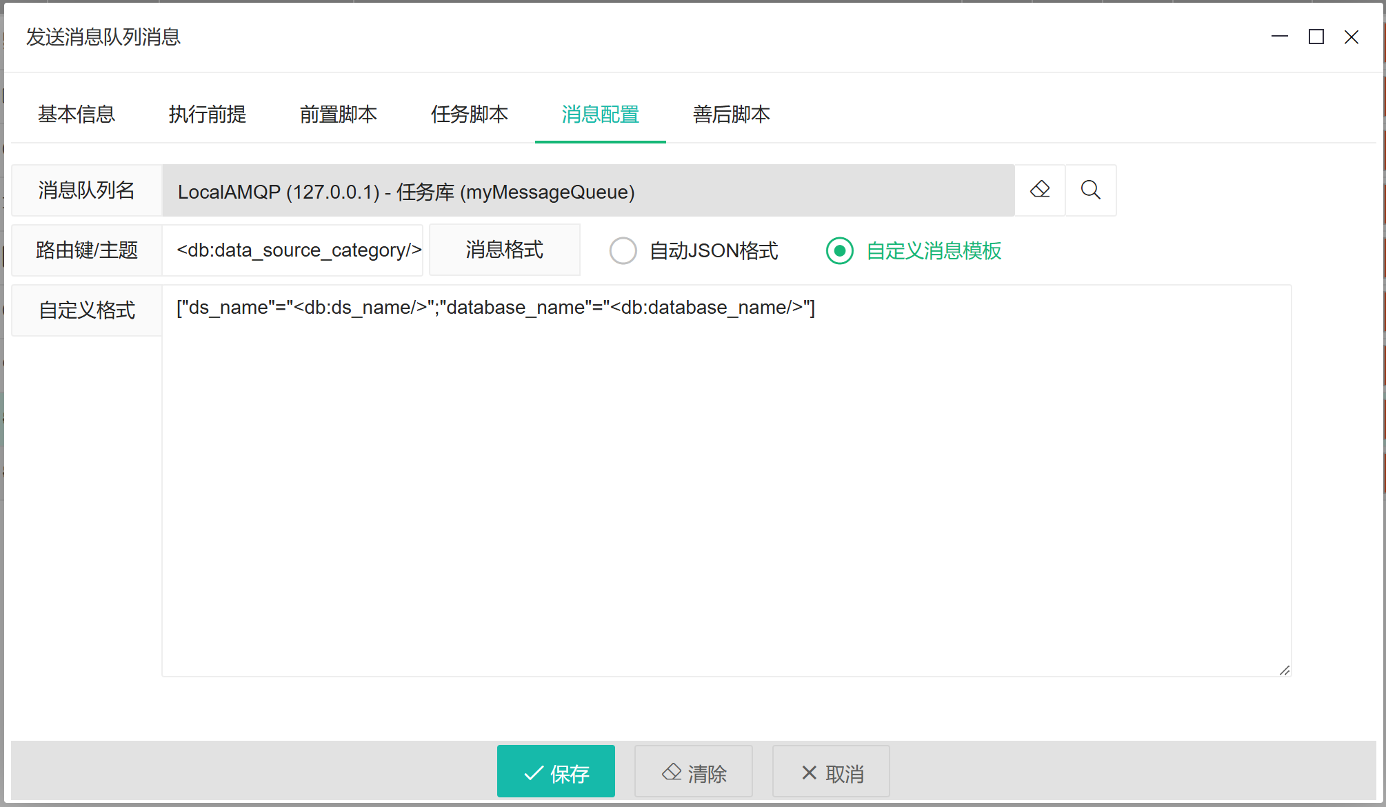Click the 保存 save button
This screenshot has height=807, width=1386.
click(x=556, y=772)
